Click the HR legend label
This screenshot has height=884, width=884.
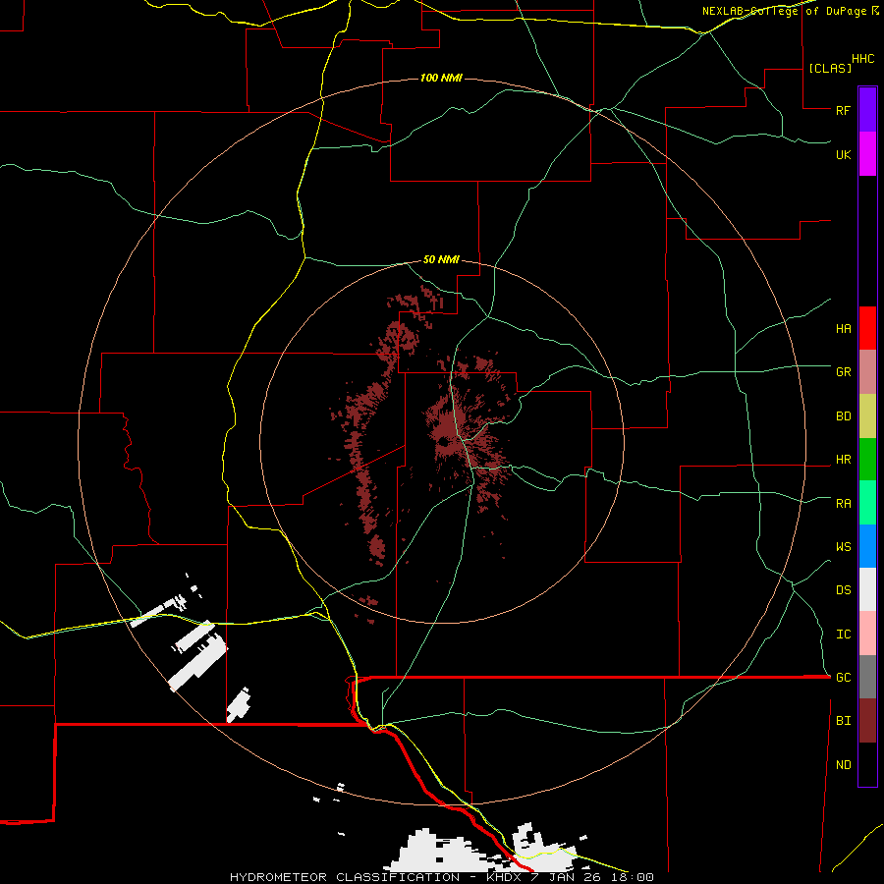(843, 460)
